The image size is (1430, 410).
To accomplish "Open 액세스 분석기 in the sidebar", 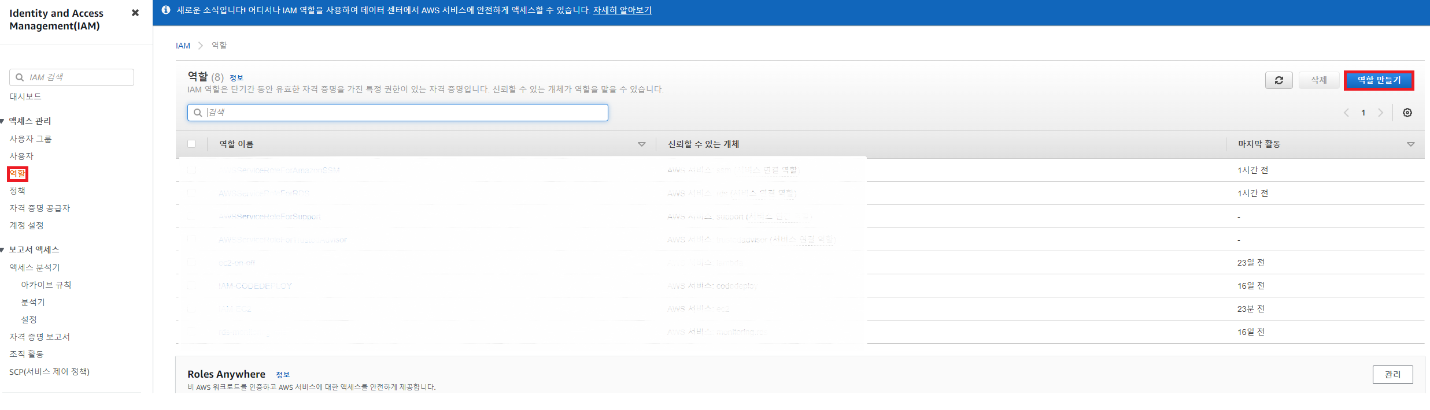I will tap(35, 267).
